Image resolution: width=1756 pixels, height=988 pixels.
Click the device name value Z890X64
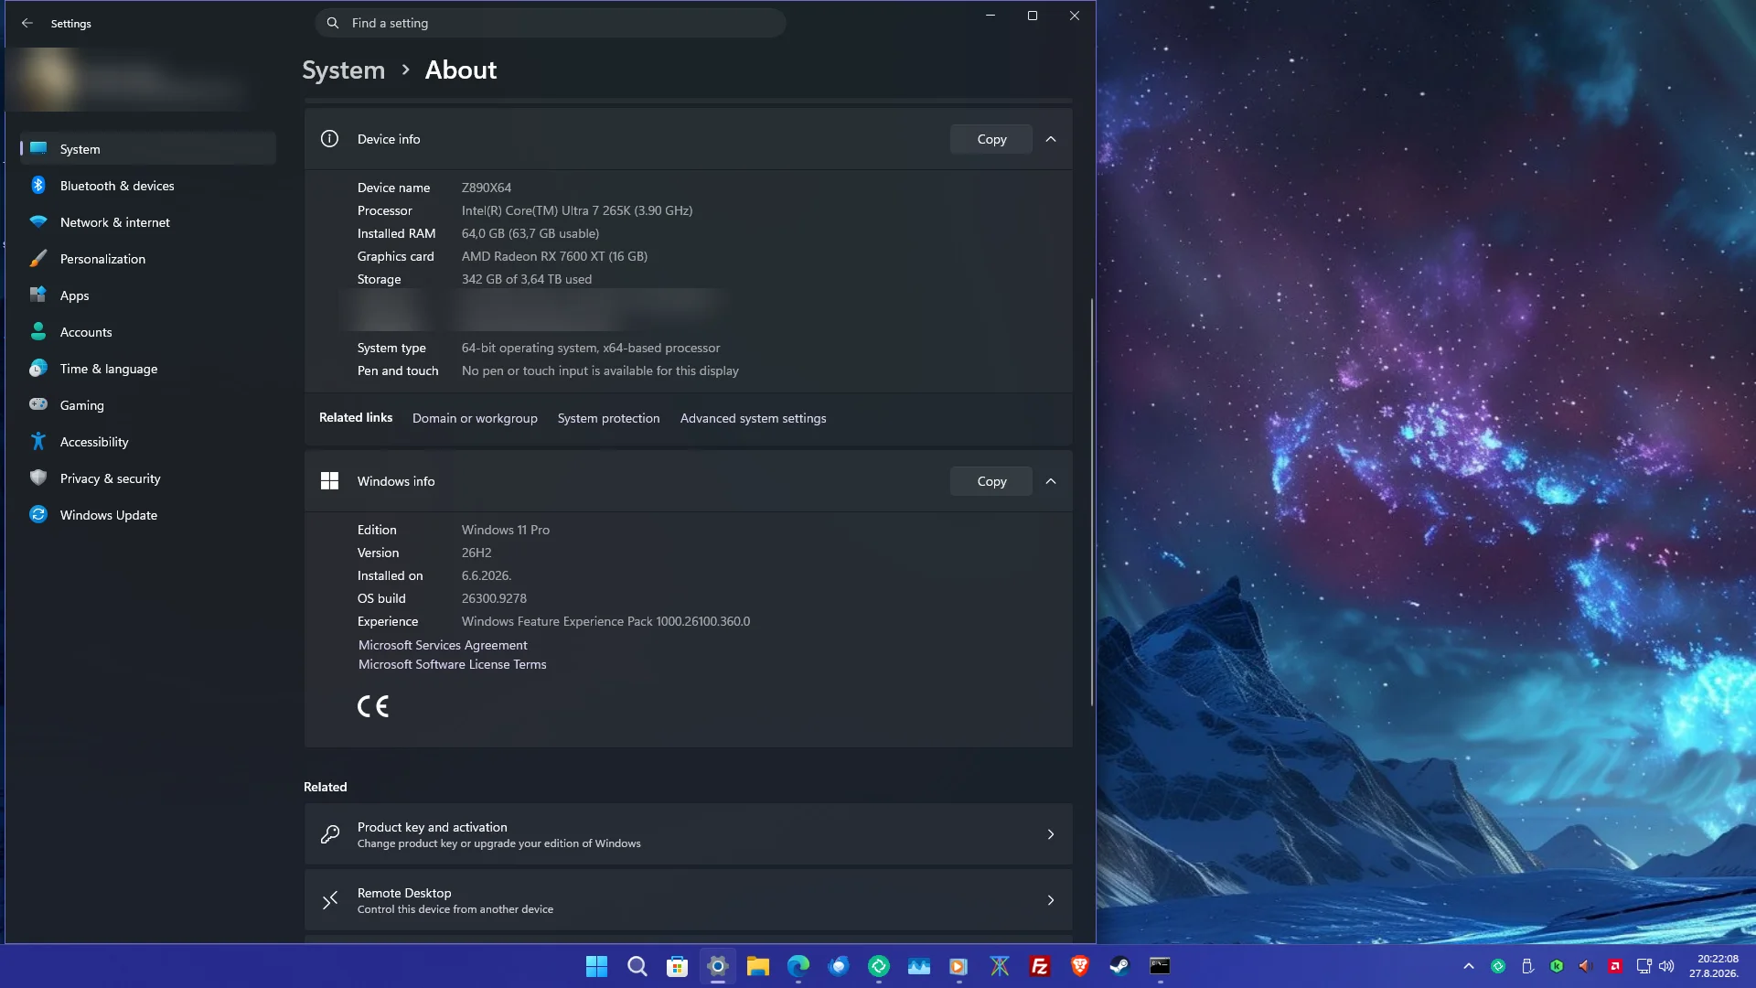(x=487, y=188)
